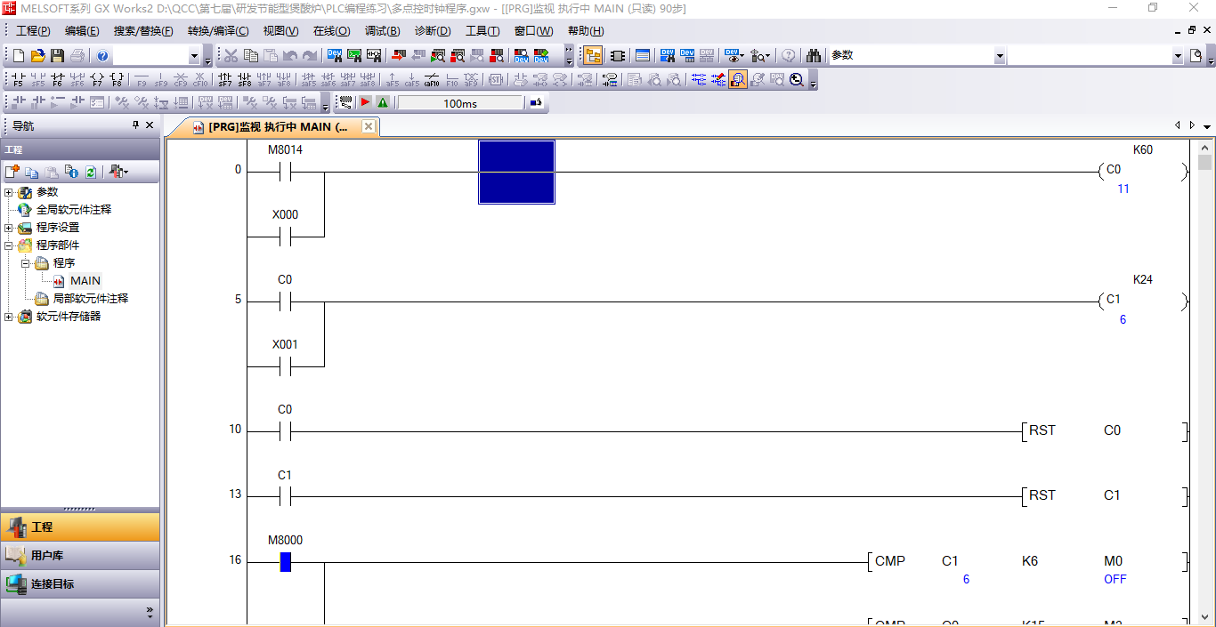This screenshot has width=1216, height=627.
Task: Open the 参数 dropdown in the toolbar
Action: 999,56
